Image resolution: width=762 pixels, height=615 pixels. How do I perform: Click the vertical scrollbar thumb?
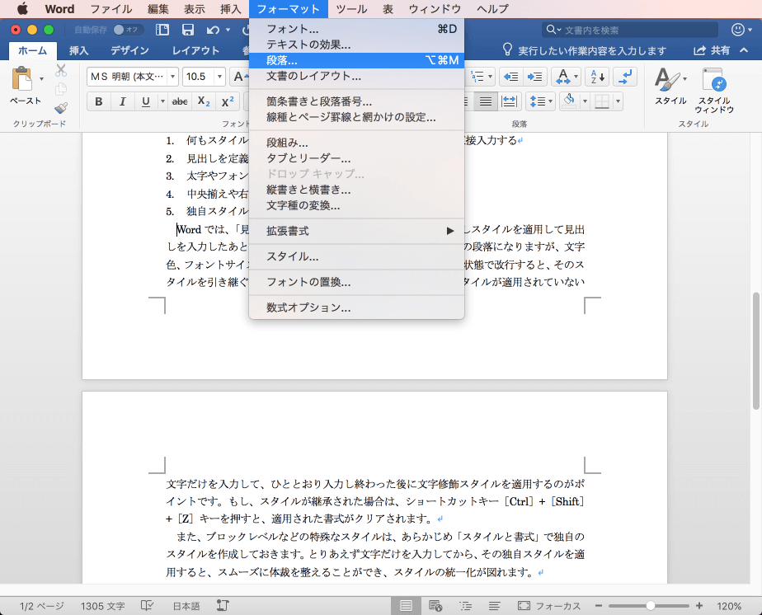click(755, 351)
